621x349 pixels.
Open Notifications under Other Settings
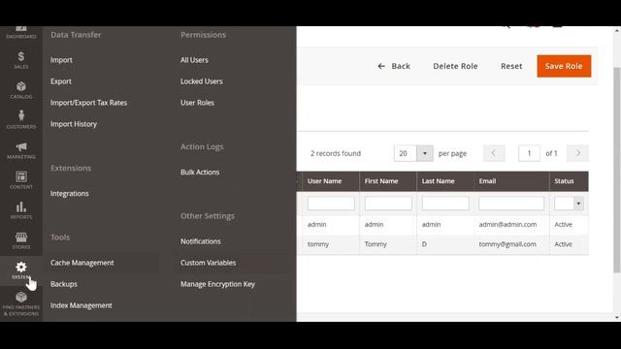click(x=201, y=241)
